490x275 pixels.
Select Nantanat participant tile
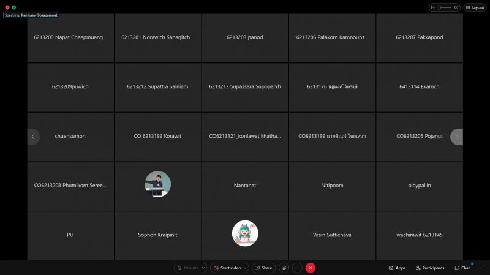pos(245,185)
